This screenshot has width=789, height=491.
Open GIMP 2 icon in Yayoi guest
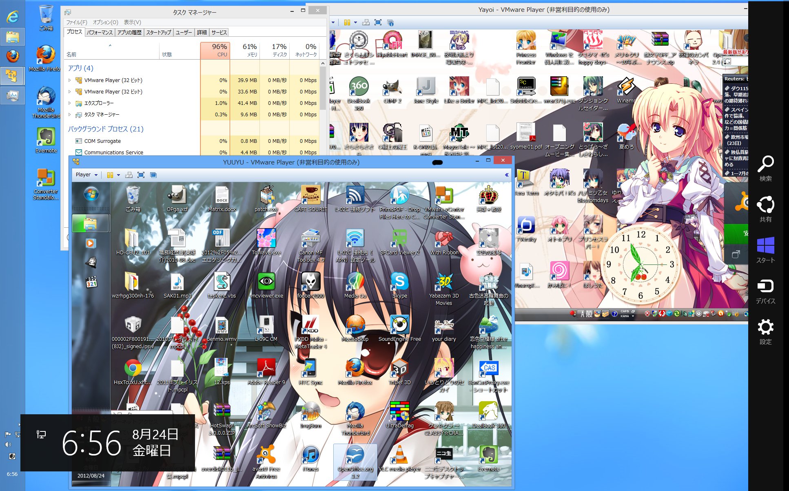pyautogui.click(x=392, y=90)
